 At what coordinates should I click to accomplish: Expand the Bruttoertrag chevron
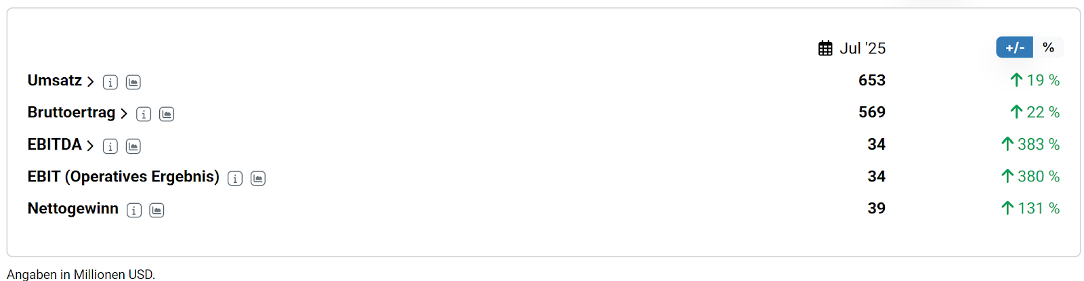pyautogui.click(x=124, y=114)
